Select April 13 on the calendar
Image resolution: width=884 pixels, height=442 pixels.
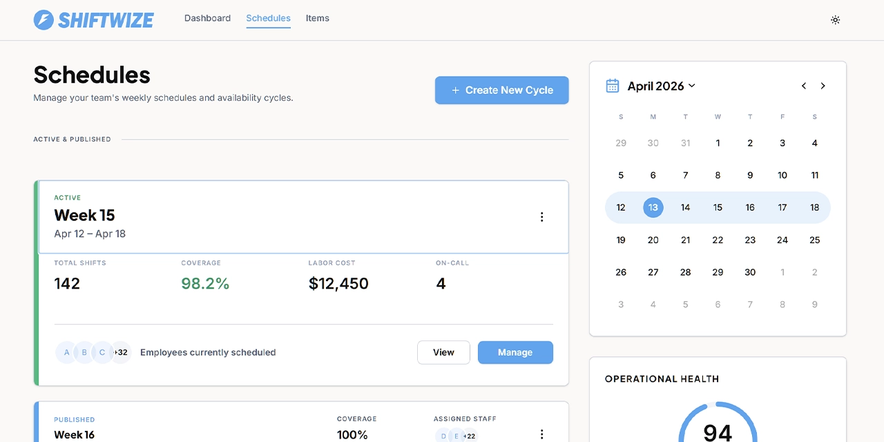[x=653, y=207]
